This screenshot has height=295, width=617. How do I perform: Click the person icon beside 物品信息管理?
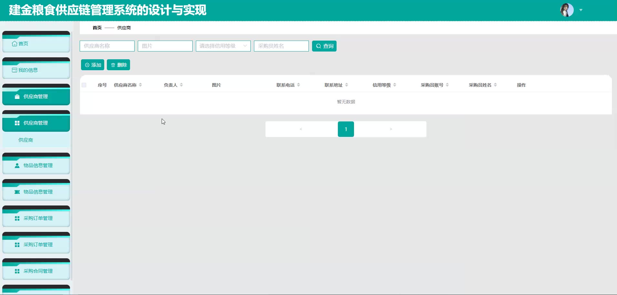(17, 166)
